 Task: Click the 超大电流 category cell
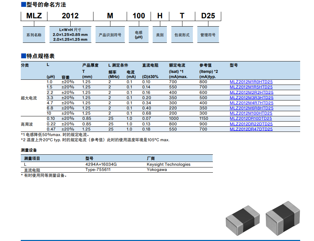[29, 98]
